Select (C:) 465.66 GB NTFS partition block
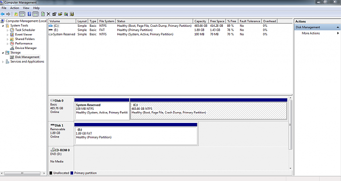The height and width of the screenshot is (181, 341). pyautogui.click(x=209, y=109)
